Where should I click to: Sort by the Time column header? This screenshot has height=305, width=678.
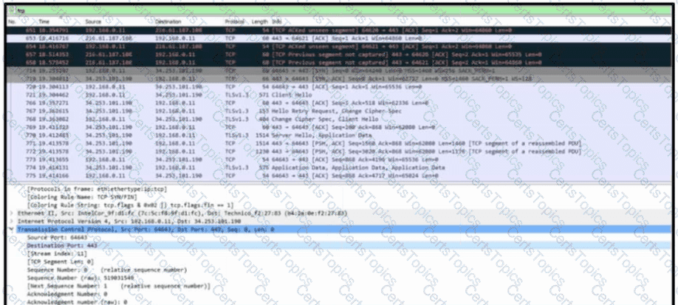[x=44, y=22]
